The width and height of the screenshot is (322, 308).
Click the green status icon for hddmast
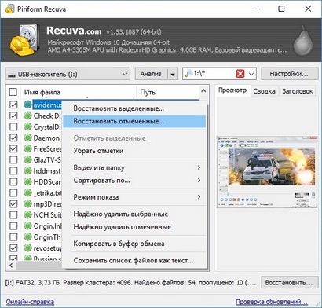tap(27, 170)
